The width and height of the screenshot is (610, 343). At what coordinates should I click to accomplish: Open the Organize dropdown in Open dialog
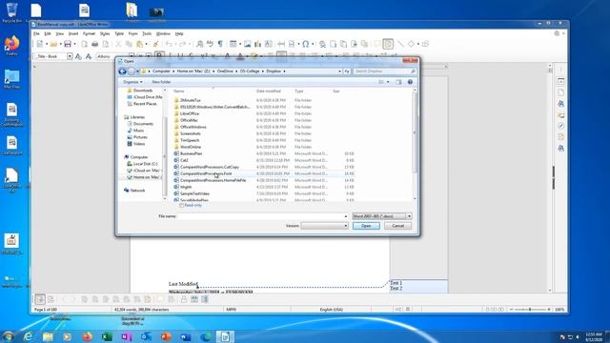(132, 82)
